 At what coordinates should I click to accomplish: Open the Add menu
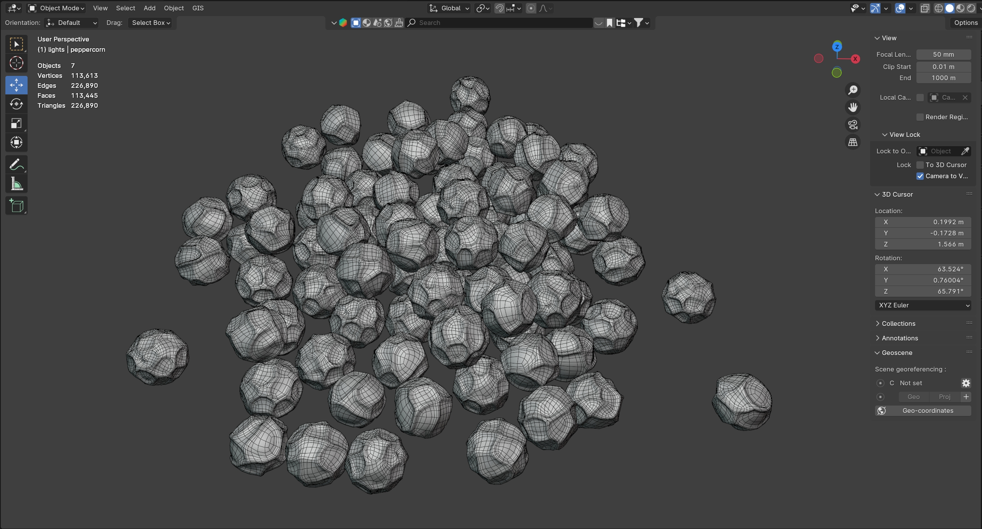(149, 8)
